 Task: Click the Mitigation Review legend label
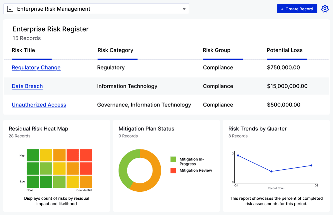point(196,170)
